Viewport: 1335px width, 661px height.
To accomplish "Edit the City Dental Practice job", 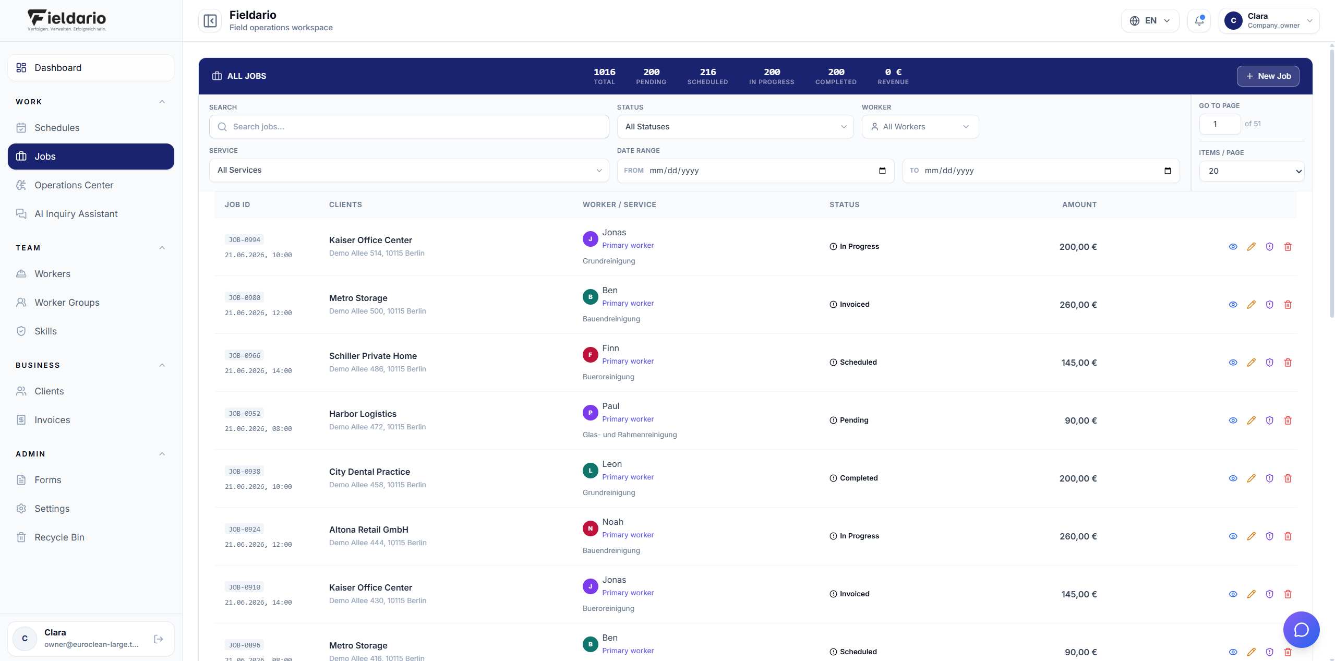I will pyautogui.click(x=1251, y=478).
